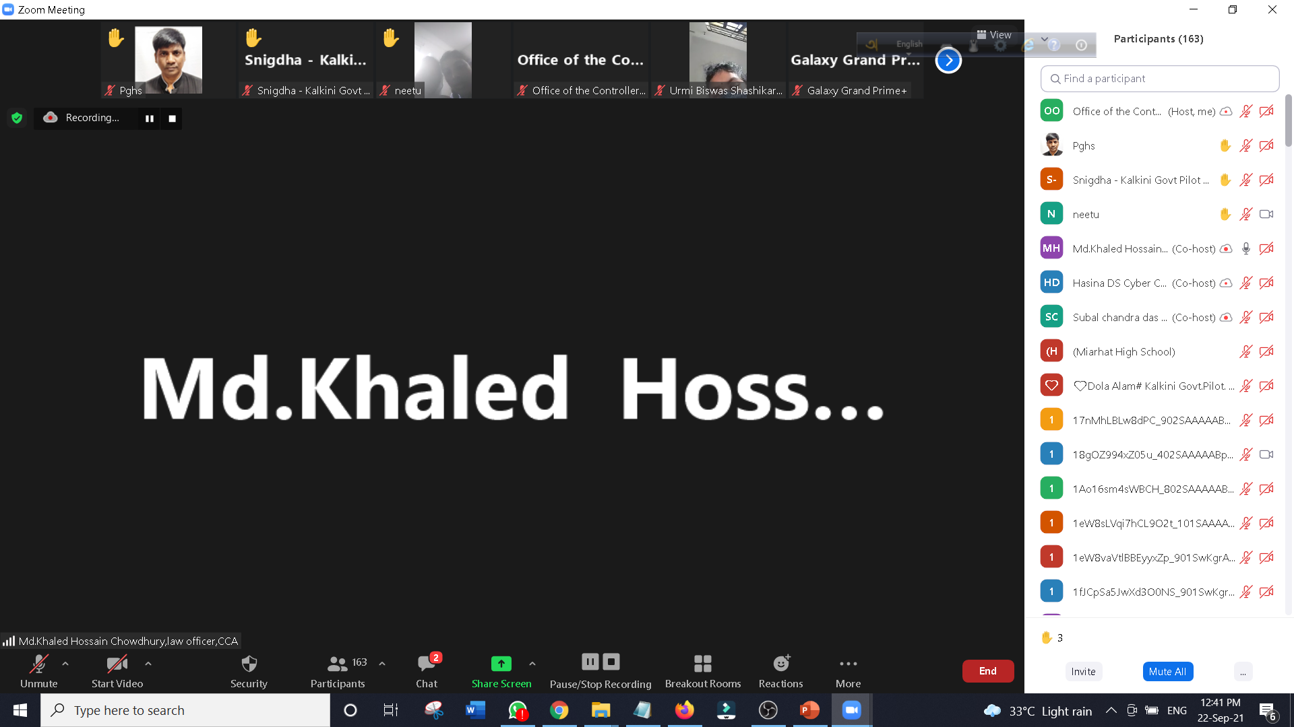Expand video options arrow next to Start Video

click(148, 664)
